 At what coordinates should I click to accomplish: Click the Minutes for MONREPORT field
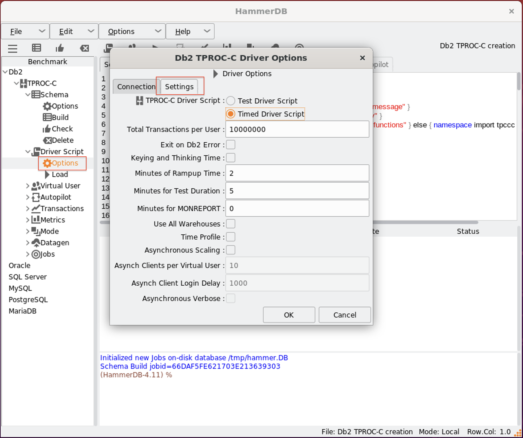pyautogui.click(x=297, y=208)
